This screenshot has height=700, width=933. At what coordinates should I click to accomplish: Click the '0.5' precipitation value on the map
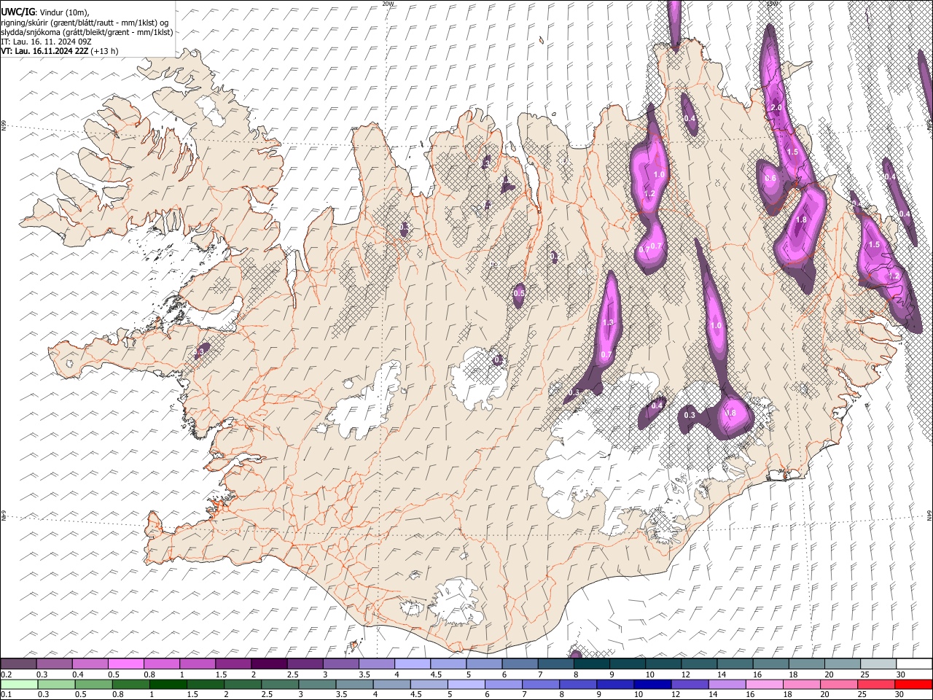[519, 293]
